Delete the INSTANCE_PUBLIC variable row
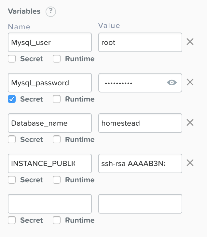 click(x=190, y=163)
